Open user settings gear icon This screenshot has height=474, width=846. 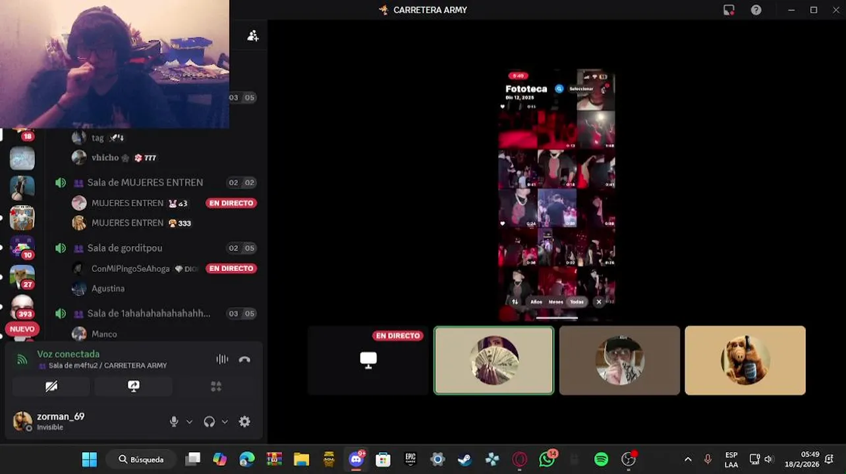[244, 421]
